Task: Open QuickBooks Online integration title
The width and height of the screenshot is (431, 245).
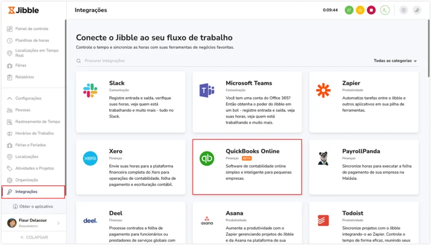Action: 253,151
